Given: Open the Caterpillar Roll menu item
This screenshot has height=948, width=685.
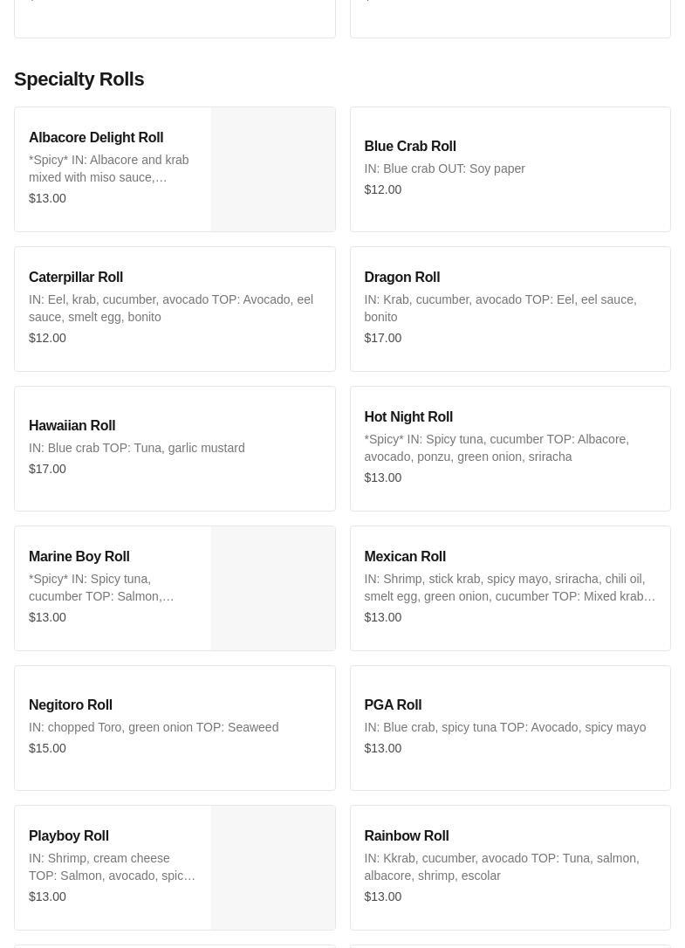Looking at the screenshot, I should (x=175, y=309).
